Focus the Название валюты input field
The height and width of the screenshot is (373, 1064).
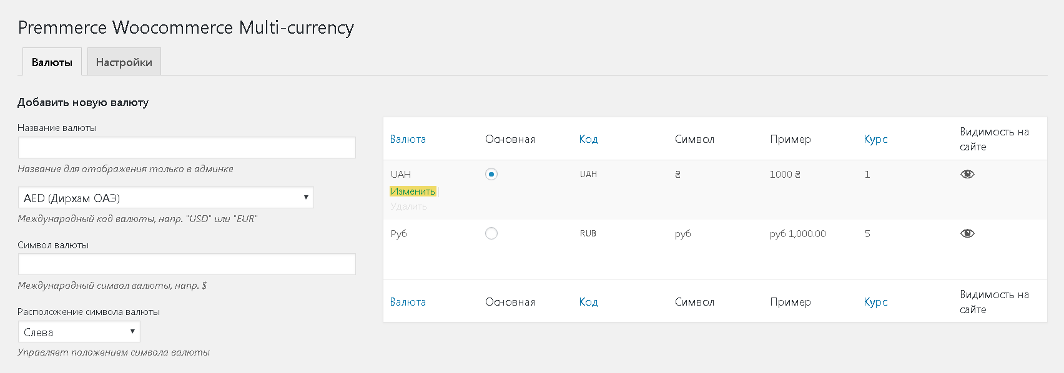click(x=187, y=147)
